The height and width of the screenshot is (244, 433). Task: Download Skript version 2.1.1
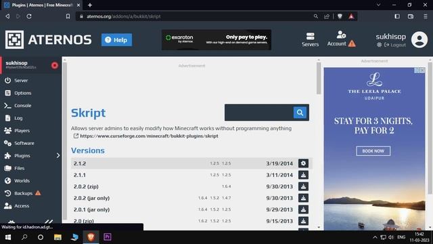[303, 175]
